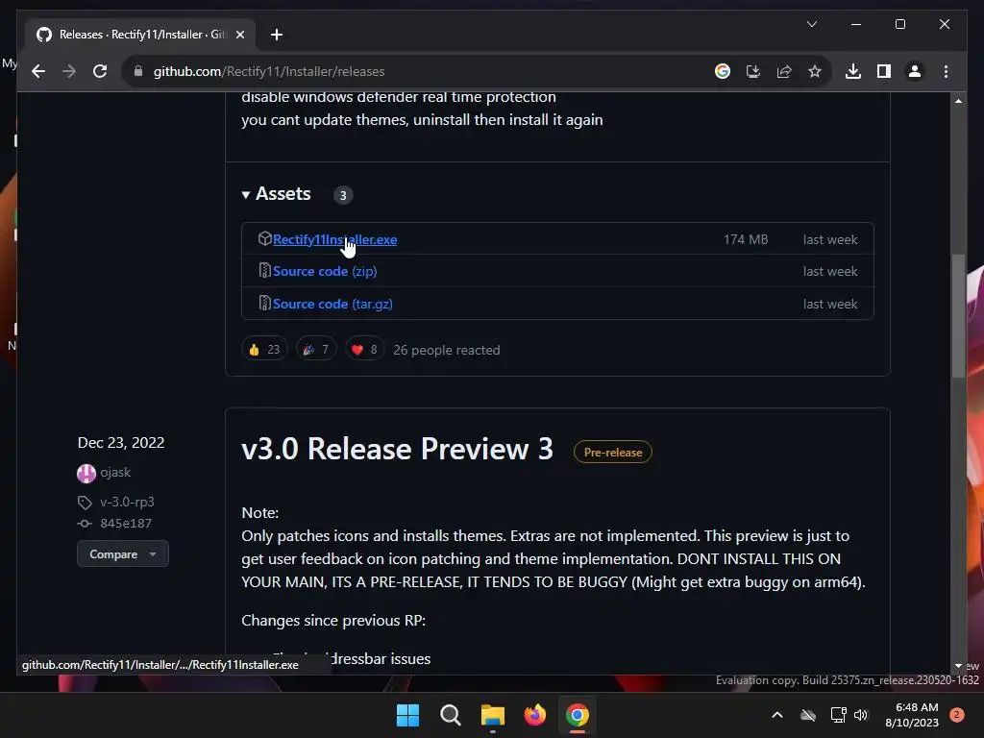Open commit 845e187
This screenshot has width=984, height=738.
[126, 524]
